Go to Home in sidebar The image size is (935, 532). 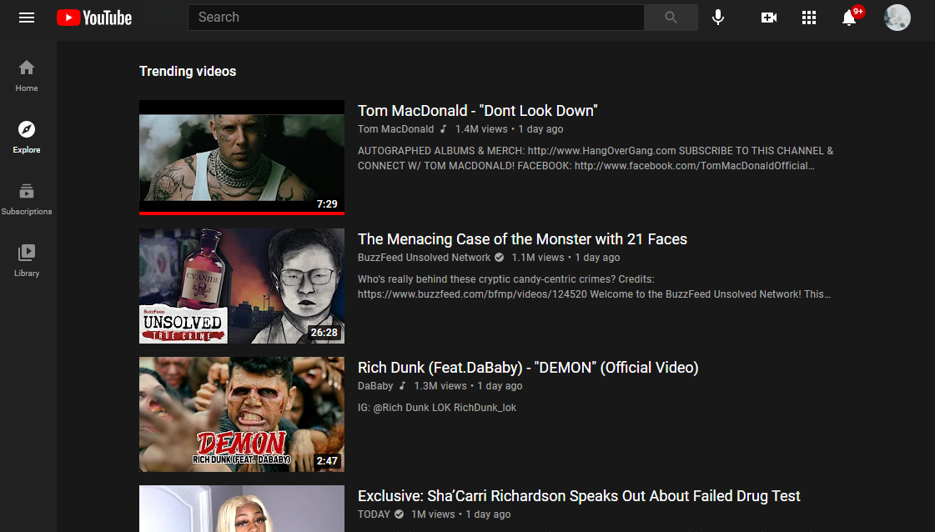point(27,75)
